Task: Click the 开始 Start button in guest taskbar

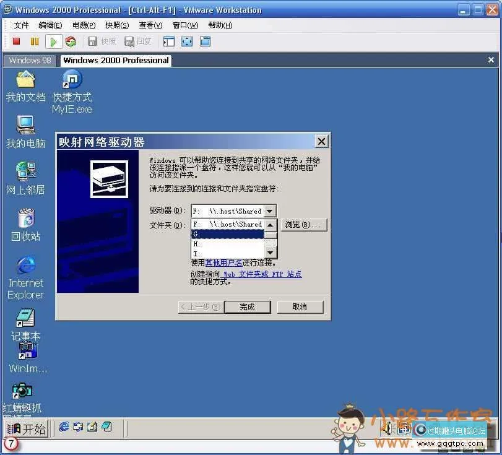Action: [26, 427]
